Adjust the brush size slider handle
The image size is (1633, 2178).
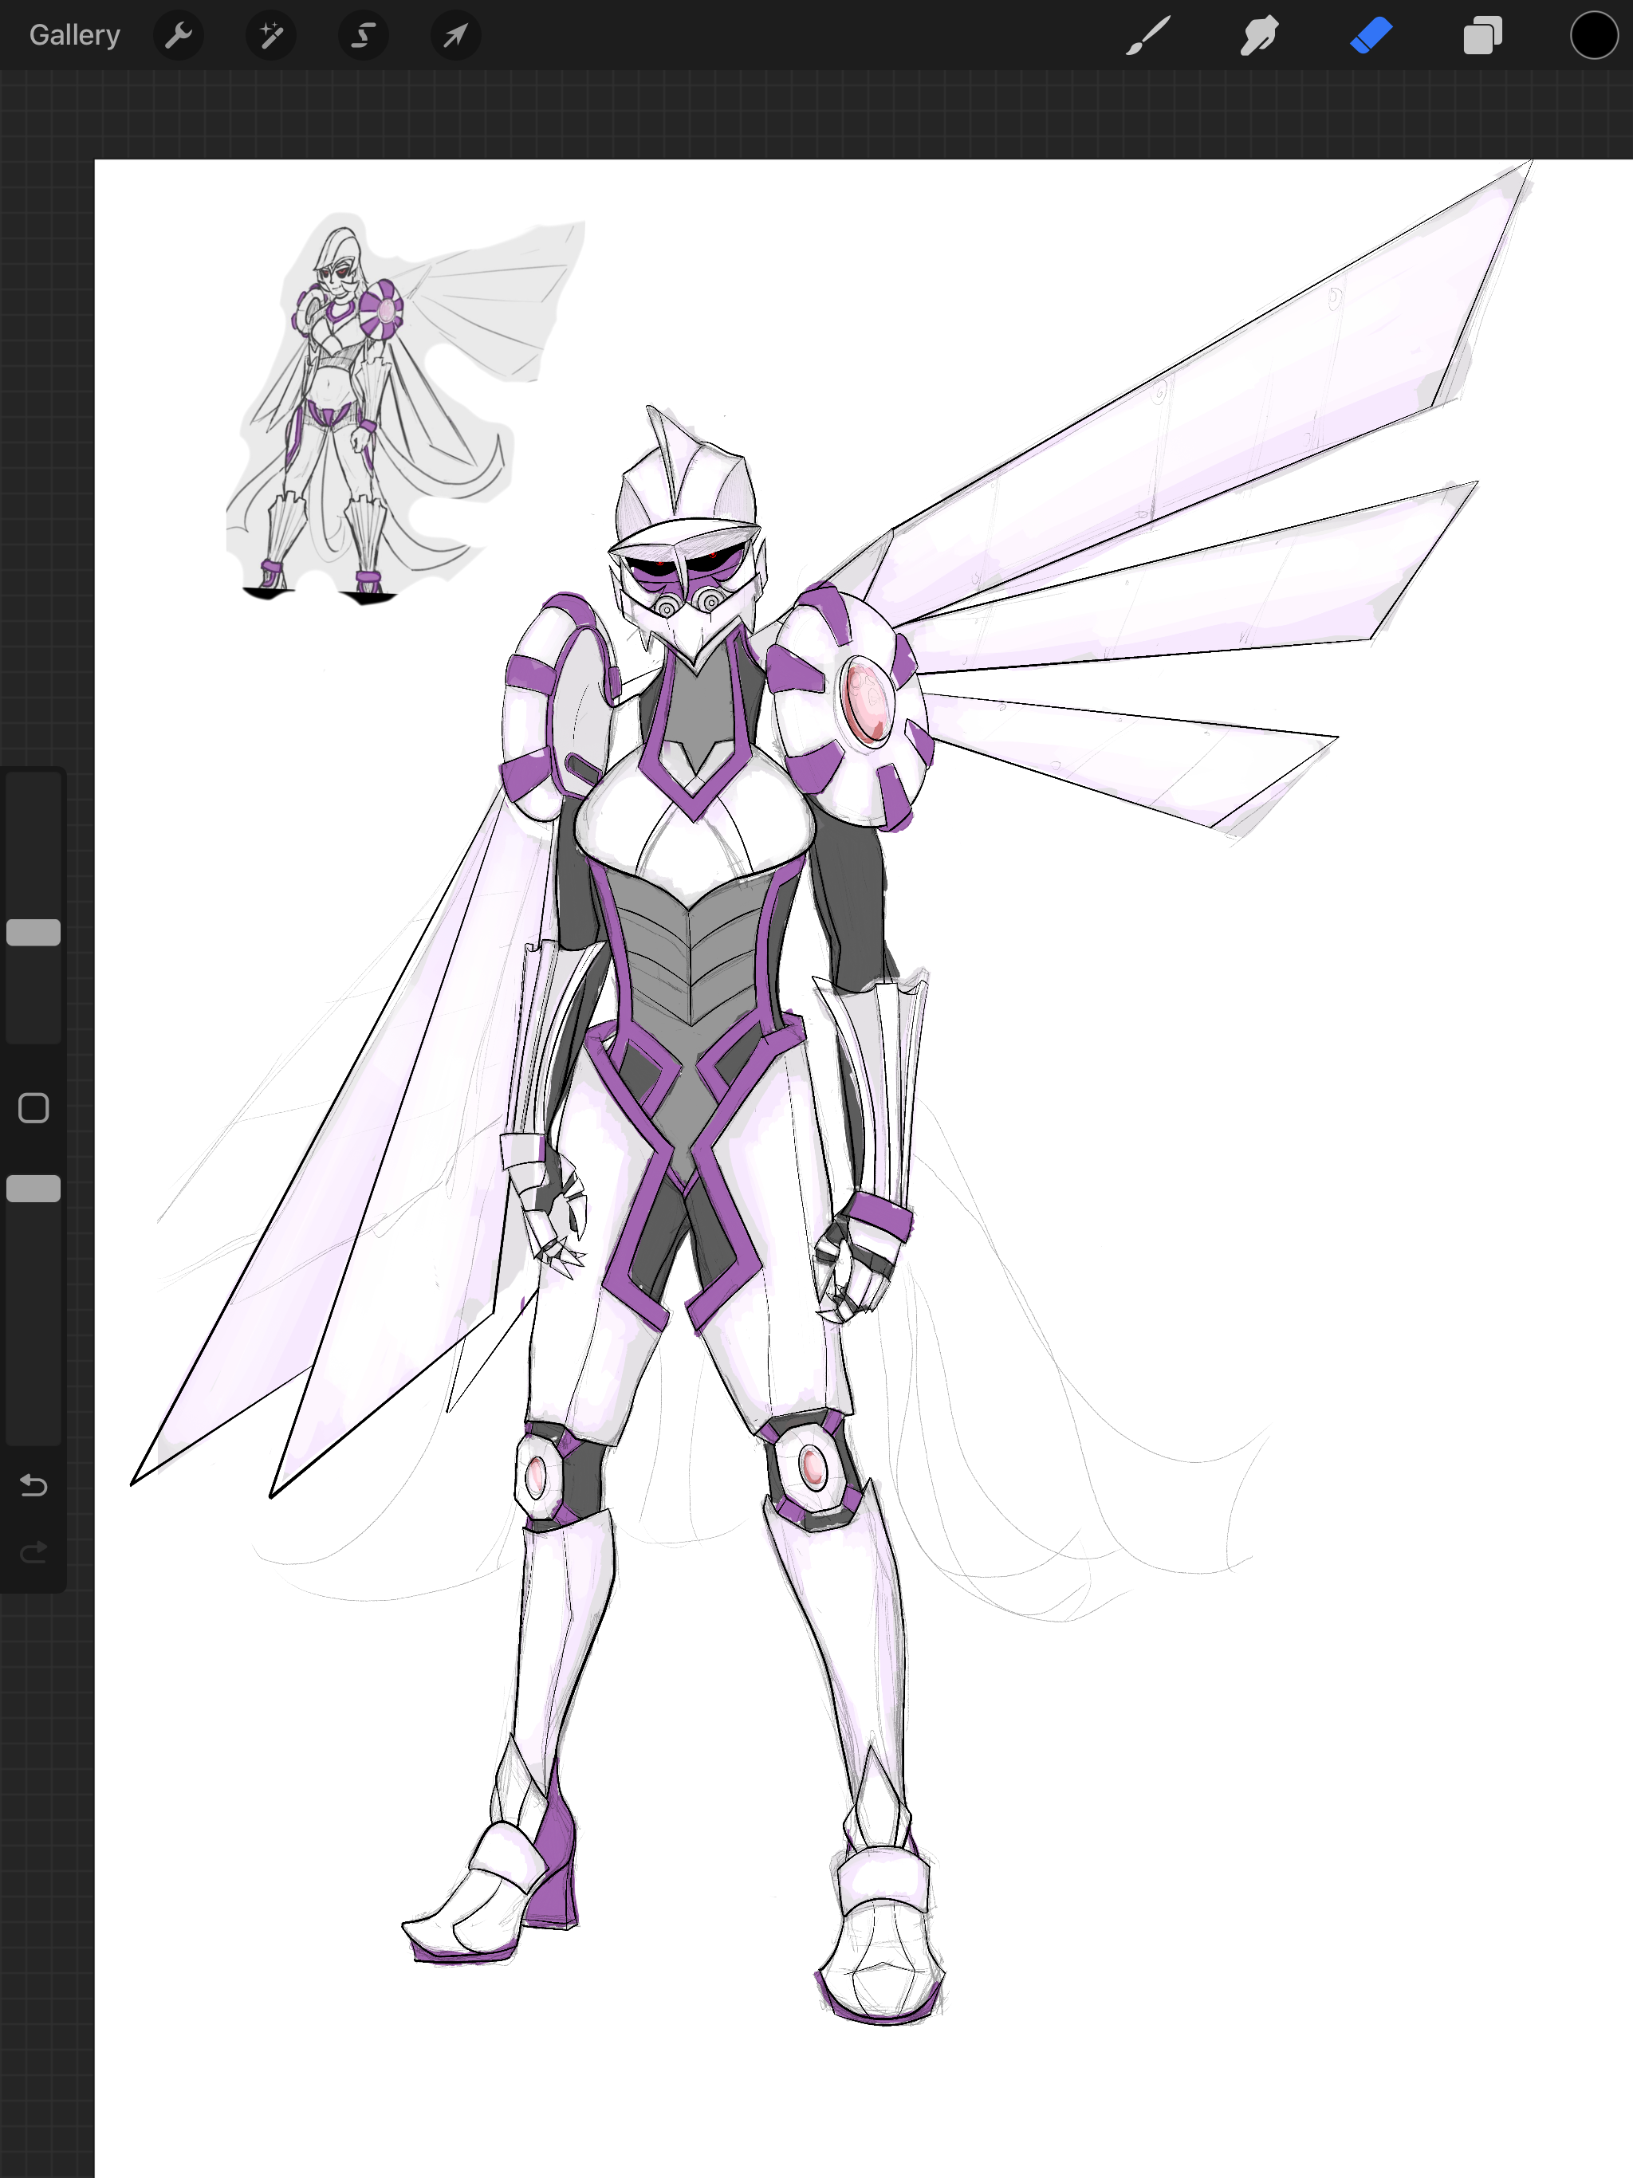(33, 933)
